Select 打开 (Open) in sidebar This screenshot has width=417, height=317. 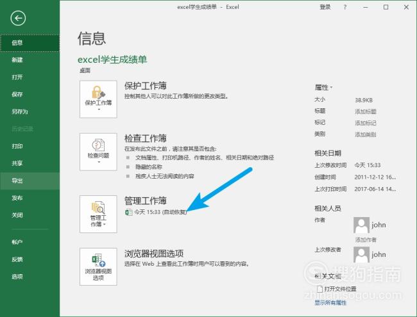pos(30,77)
